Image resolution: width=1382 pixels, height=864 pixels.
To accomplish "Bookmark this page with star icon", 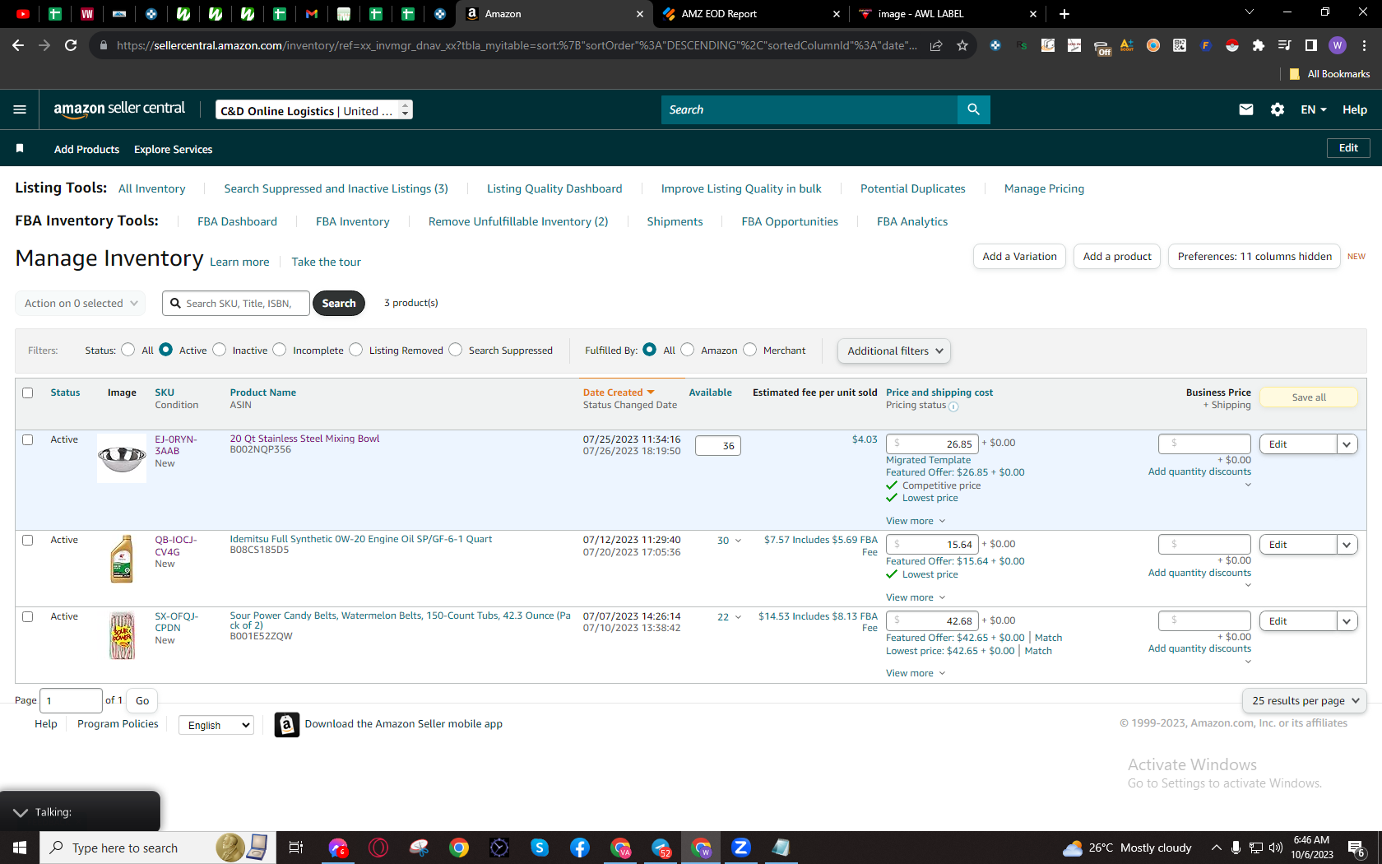I will click(x=962, y=45).
